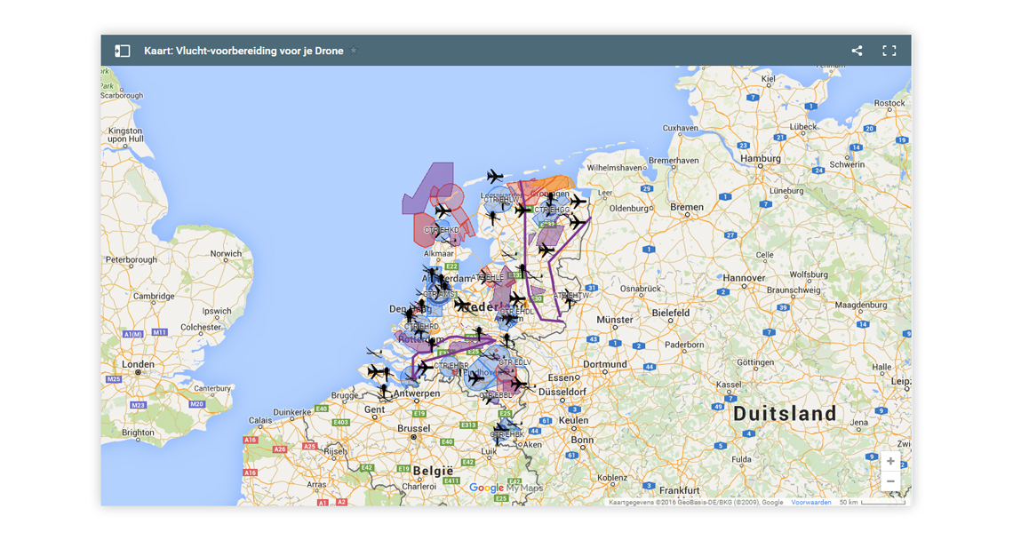Image resolution: width=1013 pixels, height=540 pixels.
Task: Zoom out with the minus button
Action: click(x=890, y=481)
